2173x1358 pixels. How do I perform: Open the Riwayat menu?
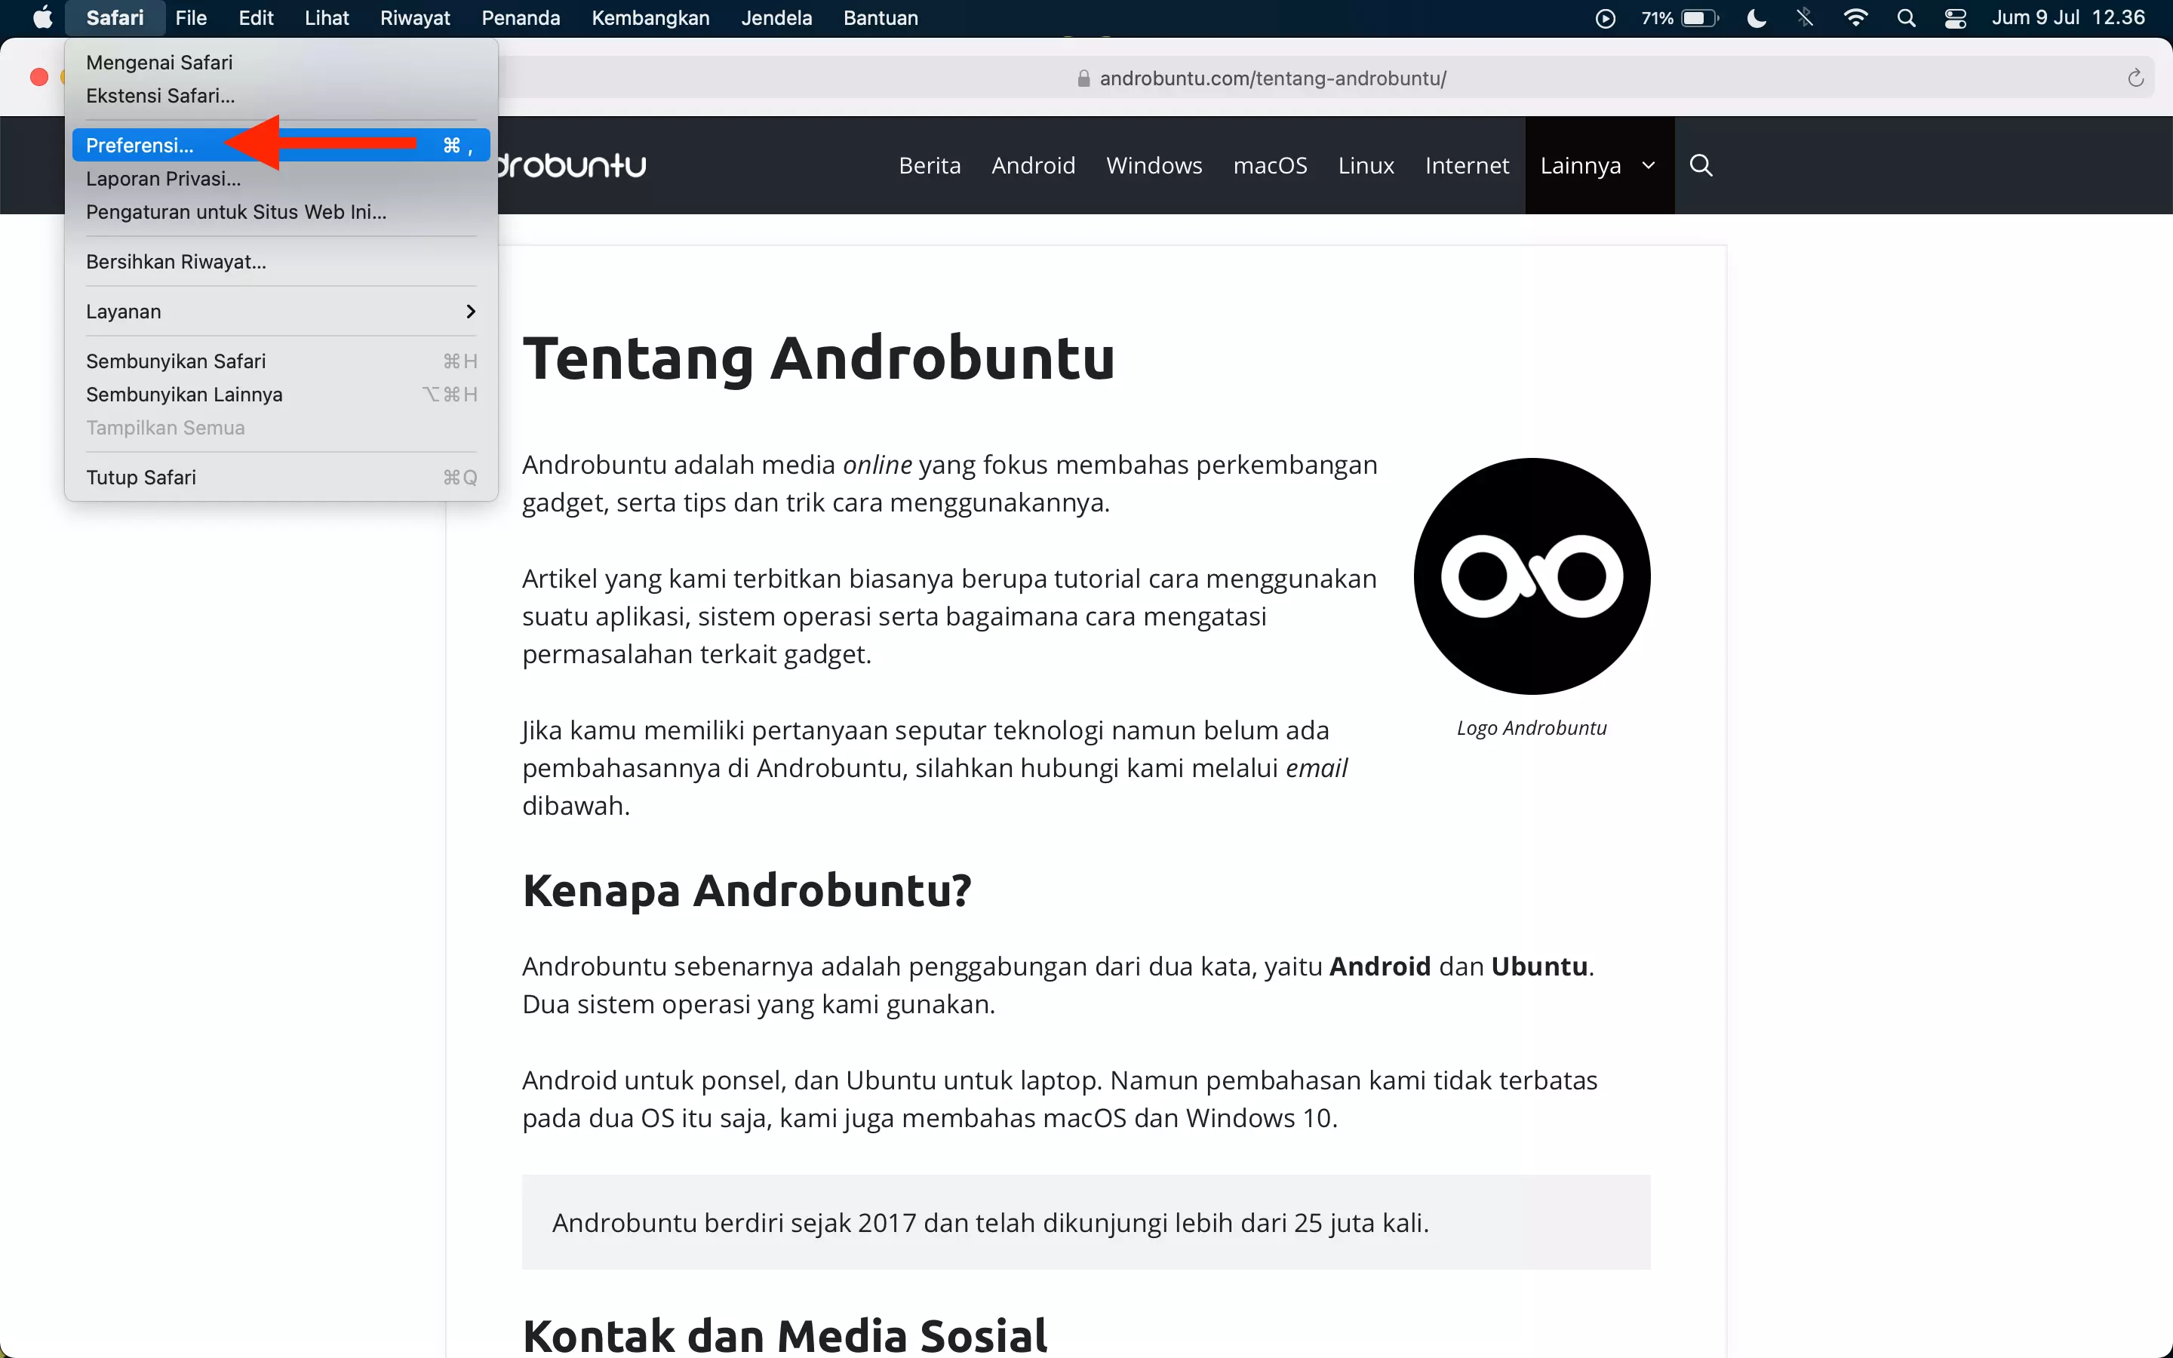tap(415, 17)
